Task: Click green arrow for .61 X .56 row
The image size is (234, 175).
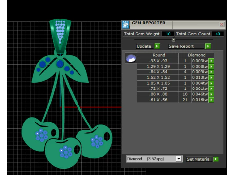Action: tap(211, 100)
